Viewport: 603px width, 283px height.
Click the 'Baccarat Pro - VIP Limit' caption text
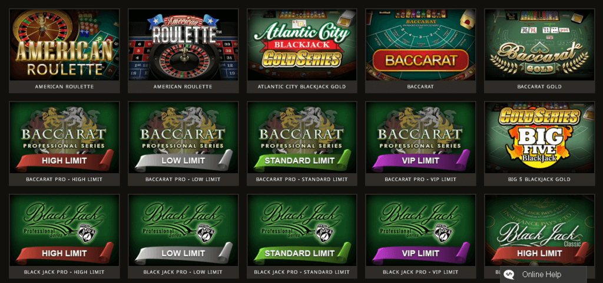point(420,180)
